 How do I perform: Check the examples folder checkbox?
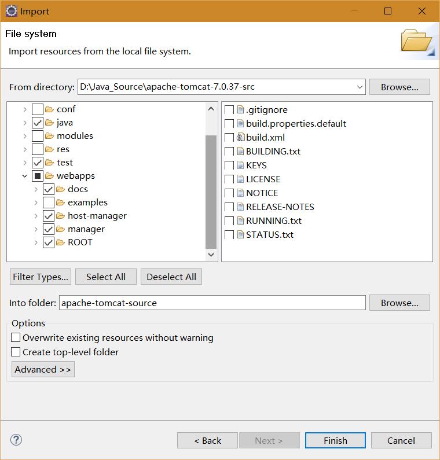tap(49, 203)
